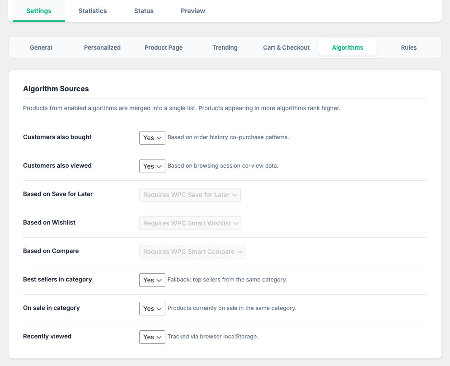
Task: Open the Trending sub-tab
Action: click(x=225, y=47)
